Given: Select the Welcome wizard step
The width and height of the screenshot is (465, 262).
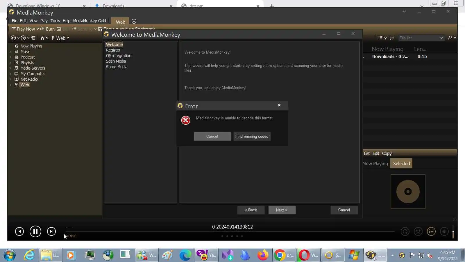Looking at the screenshot, I should 114,45.
